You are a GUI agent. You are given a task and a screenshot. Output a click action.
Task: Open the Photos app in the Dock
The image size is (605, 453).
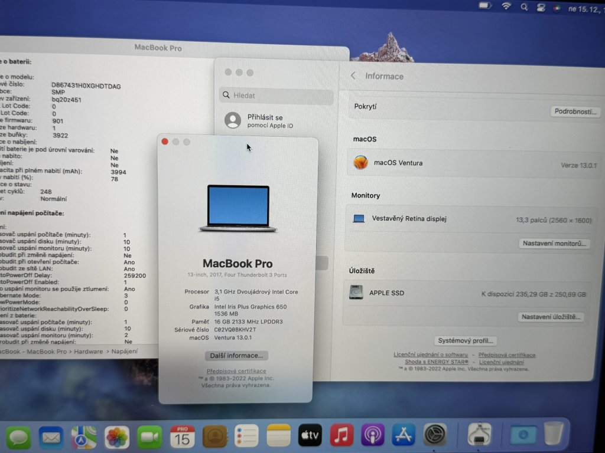click(117, 438)
